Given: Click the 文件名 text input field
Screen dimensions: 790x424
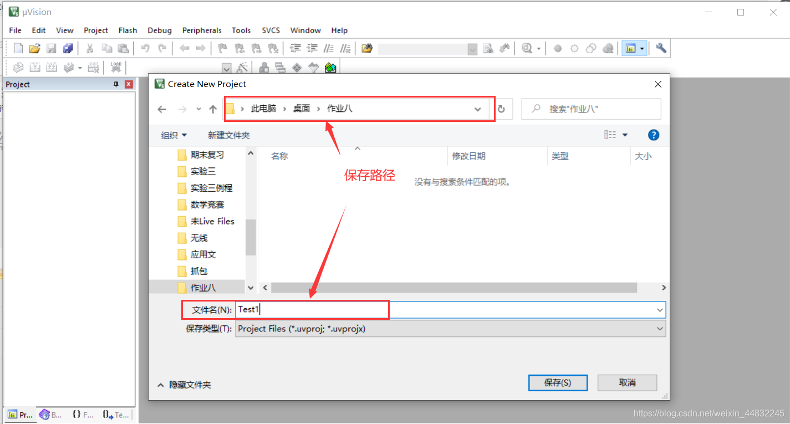Looking at the screenshot, I should point(445,310).
